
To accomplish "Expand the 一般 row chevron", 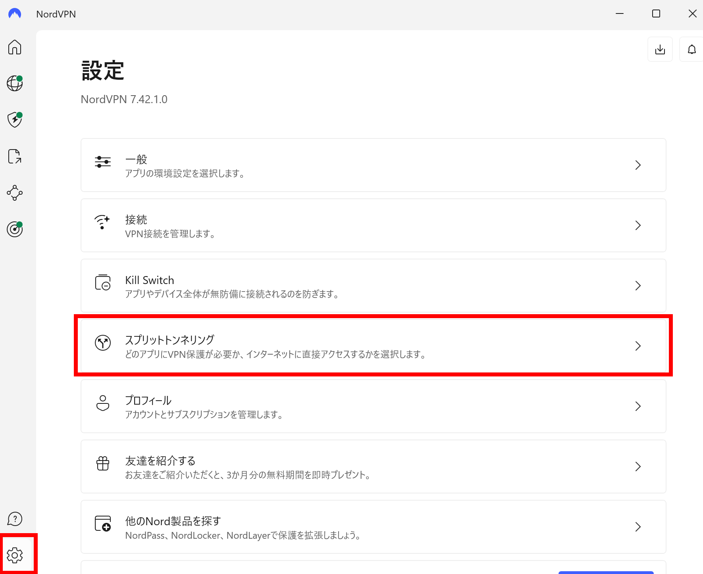I will click(x=638, y=165).
